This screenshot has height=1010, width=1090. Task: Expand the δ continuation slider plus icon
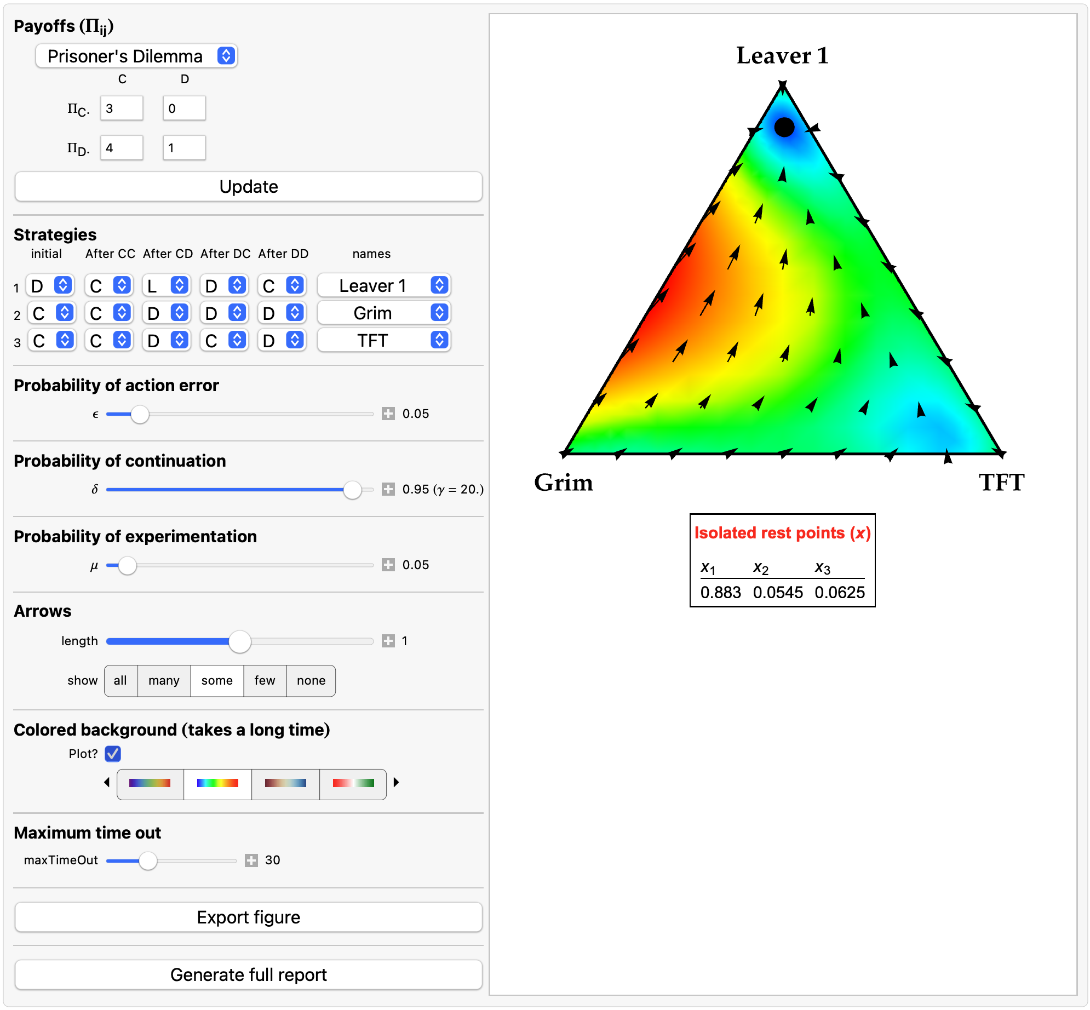point(388,489)
